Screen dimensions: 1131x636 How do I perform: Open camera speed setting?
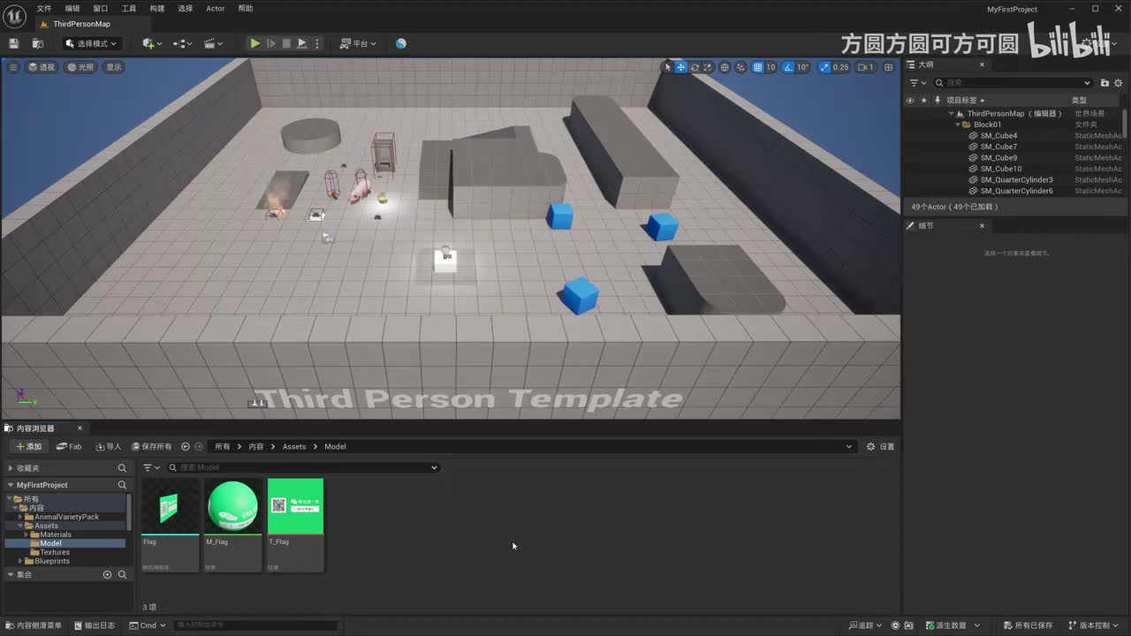pos(866,67)
